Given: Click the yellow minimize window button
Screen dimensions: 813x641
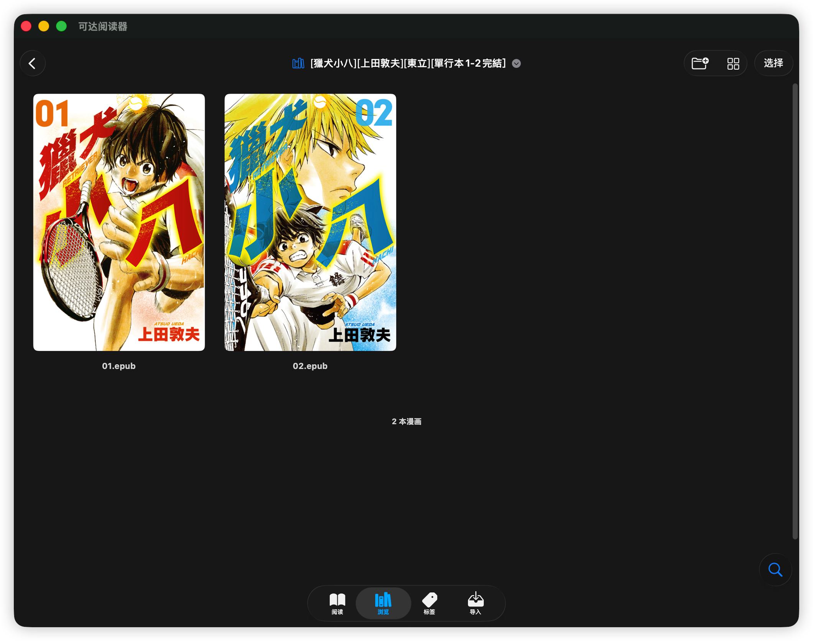Looking at the screenshot, I should point(44,26).
